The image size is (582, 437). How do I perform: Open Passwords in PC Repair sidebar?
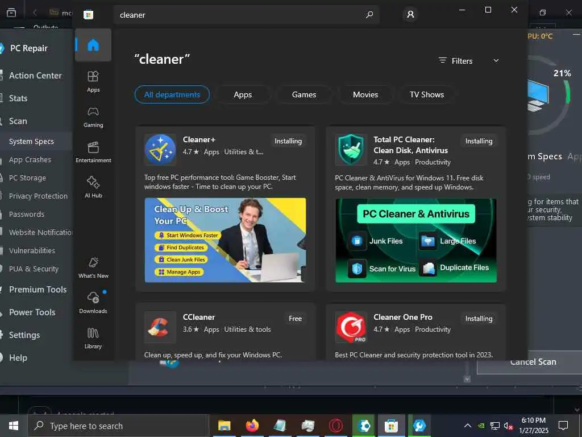[x=27, y=214]
